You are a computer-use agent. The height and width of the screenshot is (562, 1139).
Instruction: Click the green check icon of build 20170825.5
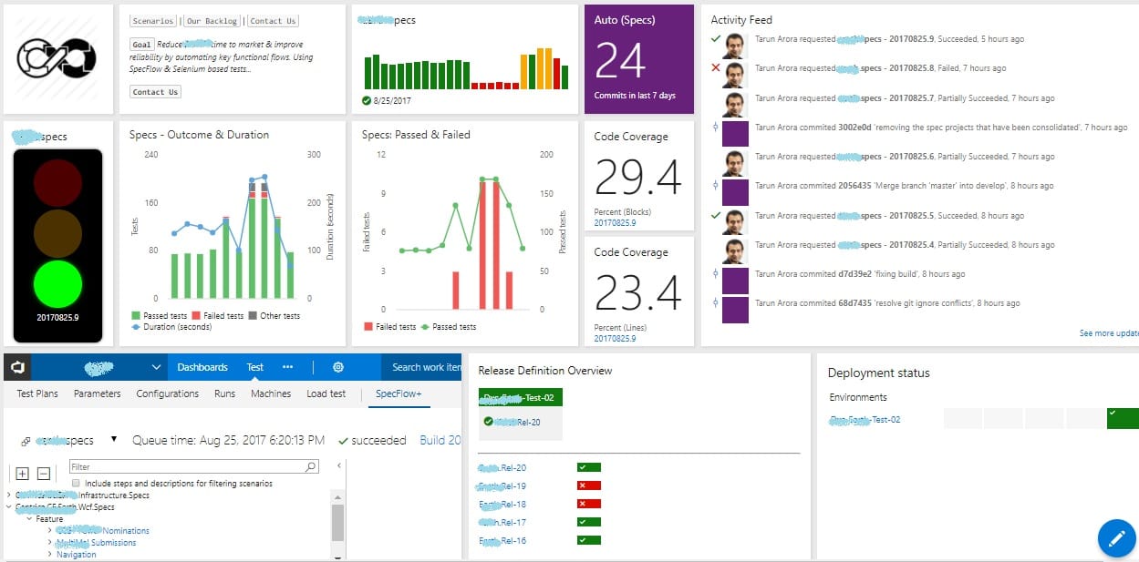coord(716,216)
